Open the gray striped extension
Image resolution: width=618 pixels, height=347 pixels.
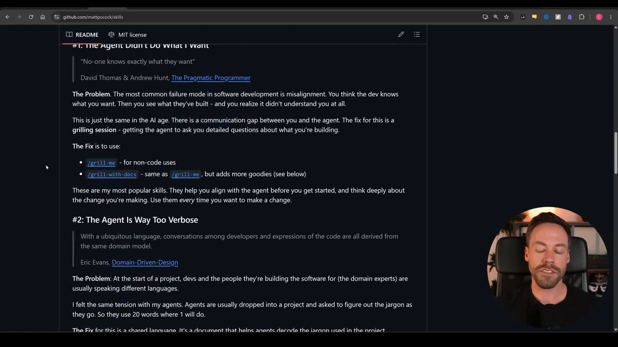[x=558, y=17]
